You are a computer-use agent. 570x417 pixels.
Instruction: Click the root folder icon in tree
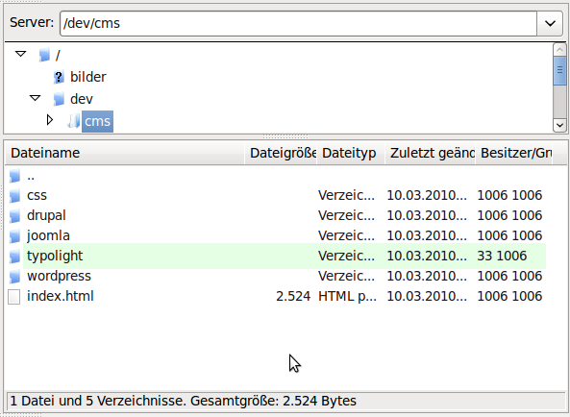pyautogui.click(x=44, y=55)
